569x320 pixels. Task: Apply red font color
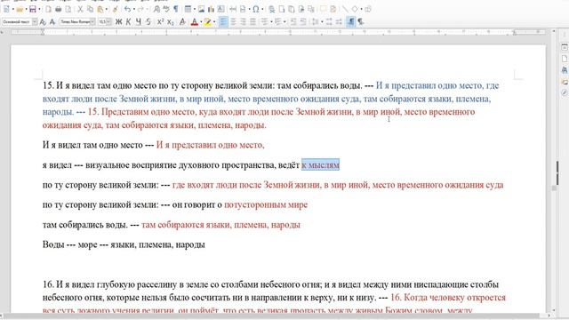pyautogui.click(x=195, y=21)
